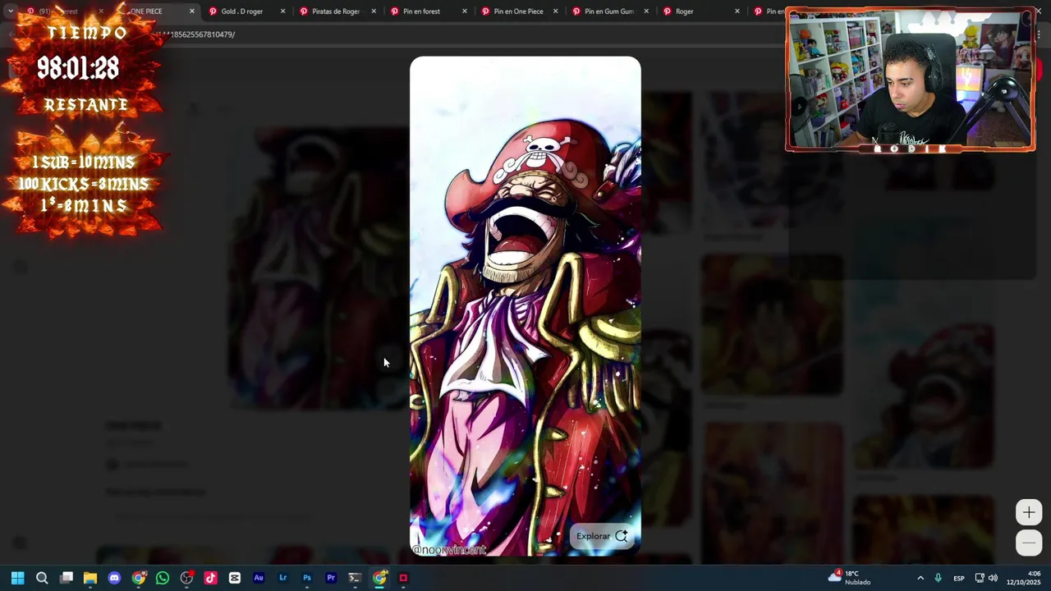Open the first Chrome taskbar icon
The height and width of the screenshot is (591, 1051).
[139, 578]
